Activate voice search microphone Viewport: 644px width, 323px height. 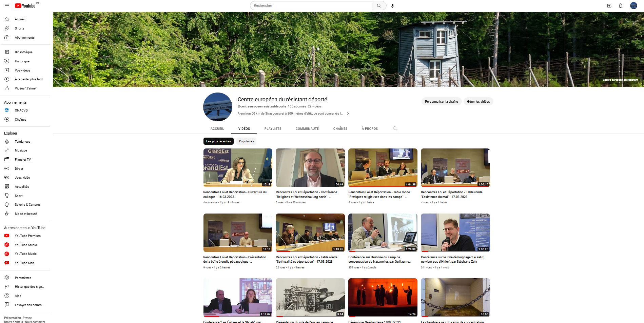393,6
